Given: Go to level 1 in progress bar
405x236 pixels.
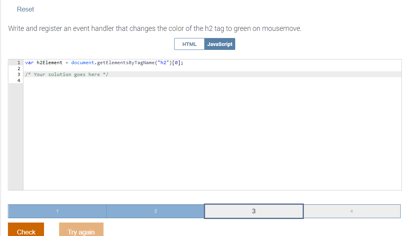Looking at the screenshot, I should 58,211.
